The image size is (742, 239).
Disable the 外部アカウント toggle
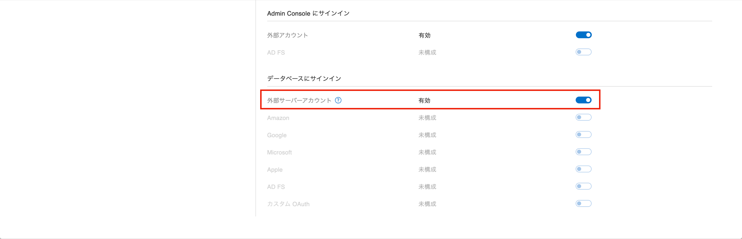pos(583,35)
